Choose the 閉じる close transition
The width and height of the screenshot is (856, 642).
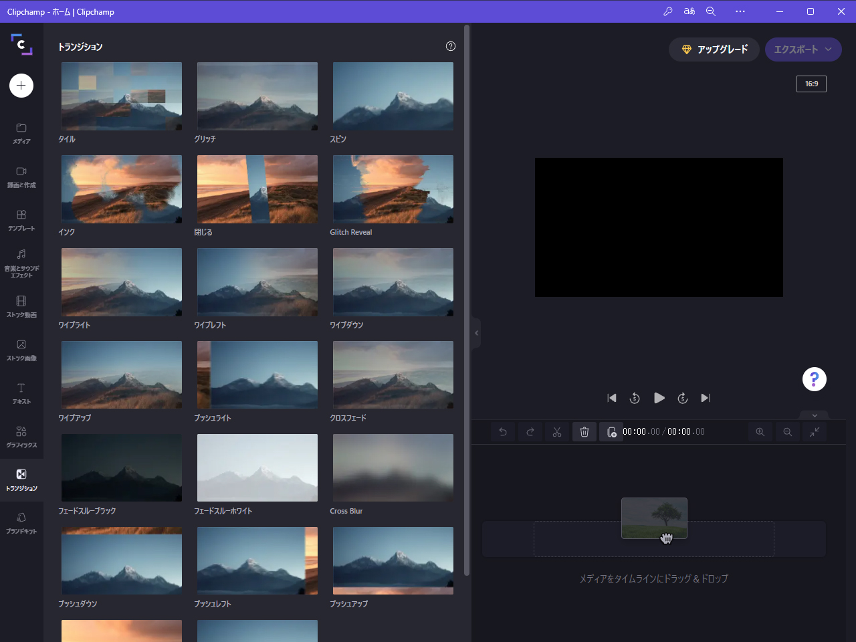pos(257,189)
